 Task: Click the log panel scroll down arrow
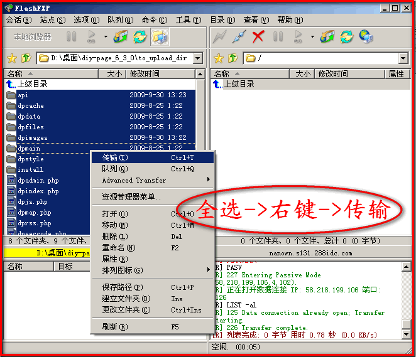click(406, 334)
